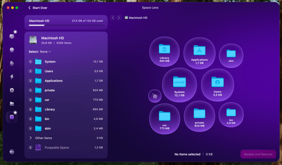Viewport: 282px width, 165px height.
Task: Open the assistant icon at sidebar bottom
Action: click(x=12, y=152)
